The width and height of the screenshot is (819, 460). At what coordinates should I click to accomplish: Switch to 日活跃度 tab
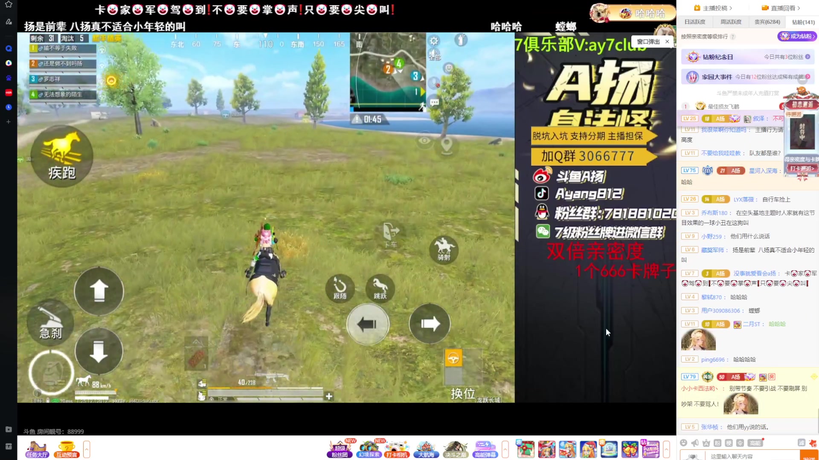(x=695, y=22)
